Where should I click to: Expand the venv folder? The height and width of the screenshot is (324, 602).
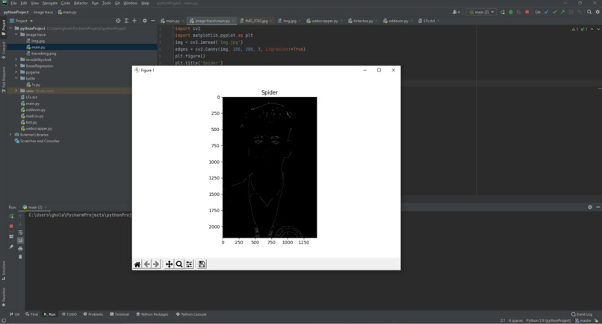[16, 91]
